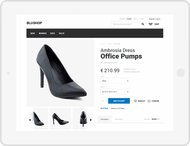Click the BLUSHOP logo
Image resolution: width=190 pixels, height=146 pixels.
click(34, 23)
